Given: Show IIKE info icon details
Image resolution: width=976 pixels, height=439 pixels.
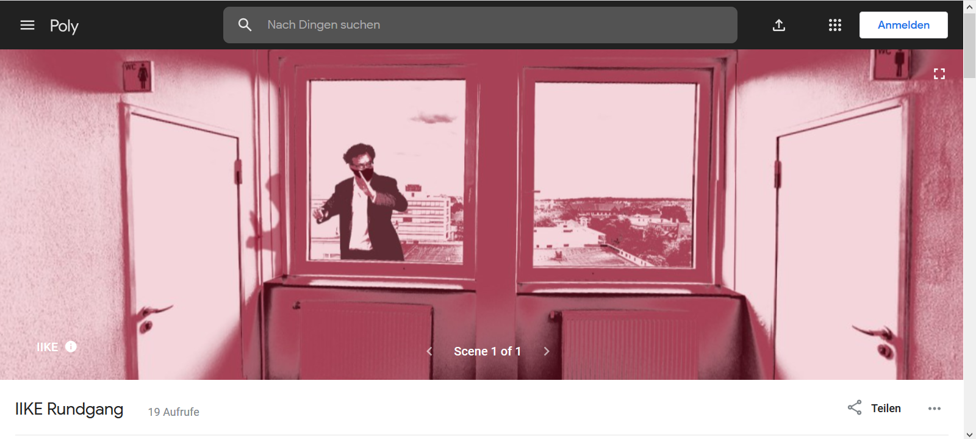Looking at the screenshot, I should (x=71, y=346).
